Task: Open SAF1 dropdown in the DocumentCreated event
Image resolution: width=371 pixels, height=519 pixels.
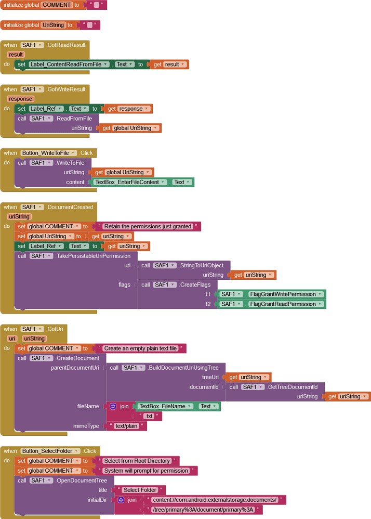Action: click(32, 207)
